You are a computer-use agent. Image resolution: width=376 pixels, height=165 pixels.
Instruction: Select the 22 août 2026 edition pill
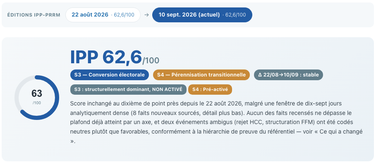tap(103, 15)
